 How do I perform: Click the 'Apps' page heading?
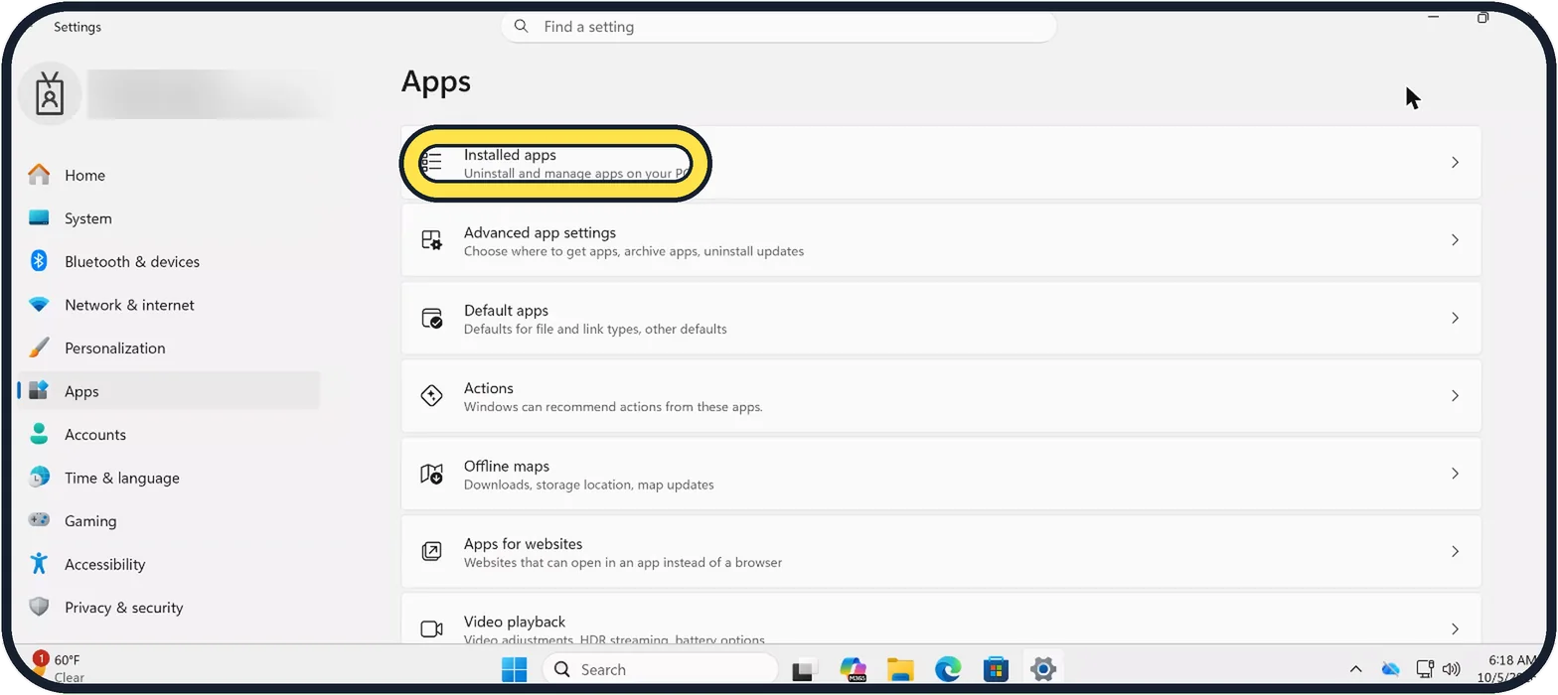[436, 81]
